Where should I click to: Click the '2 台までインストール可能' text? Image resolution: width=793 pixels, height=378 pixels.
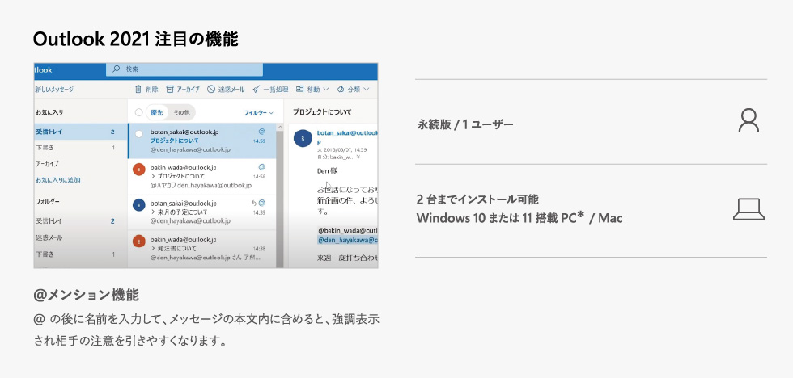coord(477,199)
